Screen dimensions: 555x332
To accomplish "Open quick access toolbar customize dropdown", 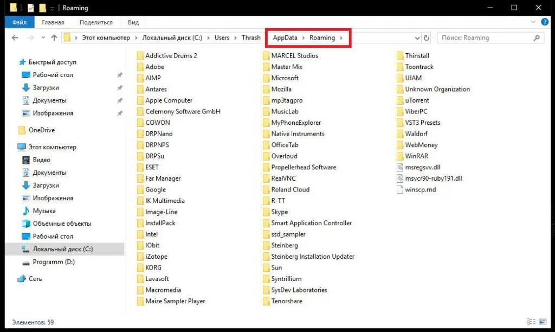I will point(52,8).
